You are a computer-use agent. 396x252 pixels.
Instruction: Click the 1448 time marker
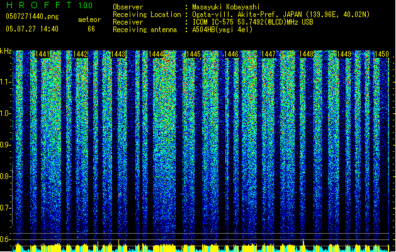tap(306, 54)
